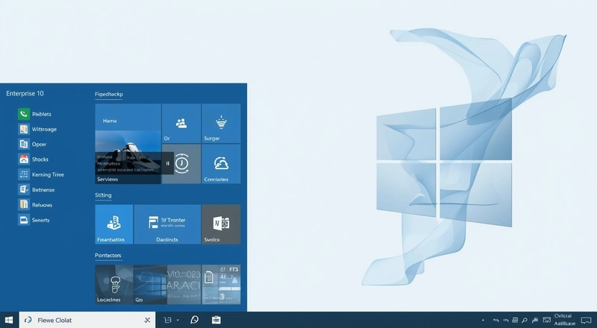Focus the Flewe Clolat search box

click(x=87, y=320)
